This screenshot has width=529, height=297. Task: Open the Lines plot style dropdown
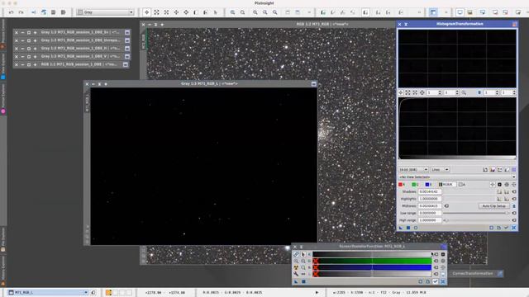440,169
